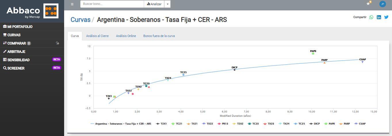392x136 pixels.
Task: Switch to Bonos fuera de la curva tab
Action: pyautogui.click(x=159, y=36)
